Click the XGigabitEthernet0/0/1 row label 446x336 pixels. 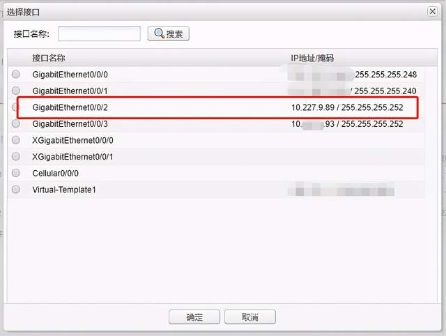(72, 157)
